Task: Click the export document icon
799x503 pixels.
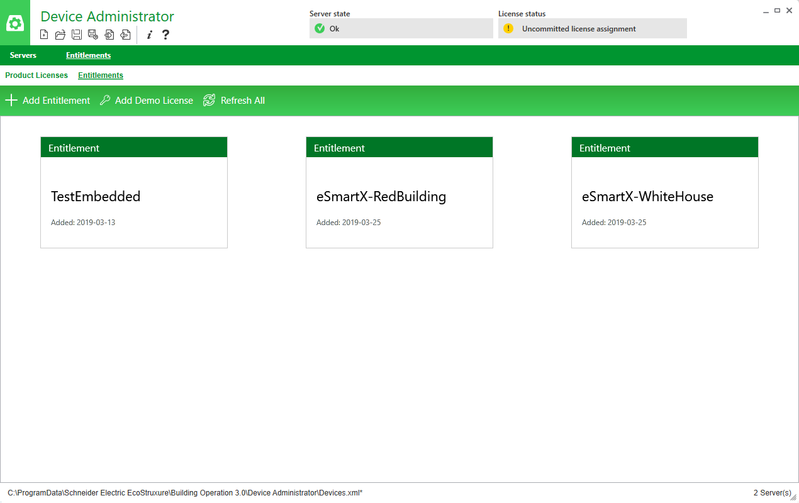Action: coord(126,35)
